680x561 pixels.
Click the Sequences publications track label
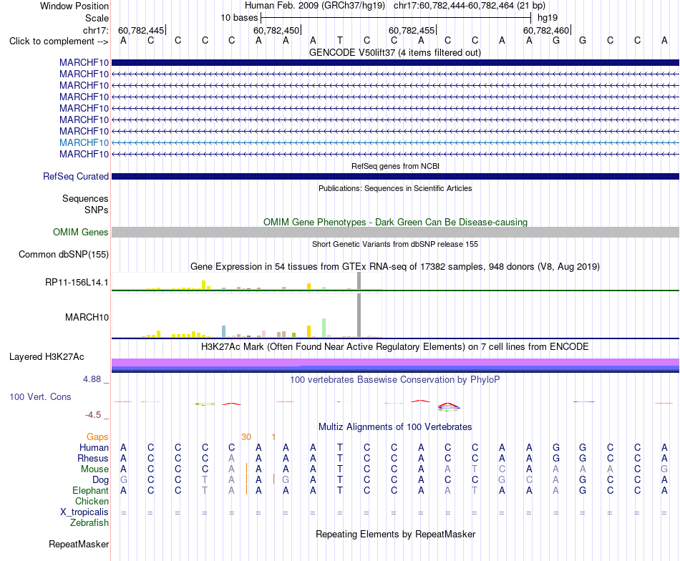pos(85,198)
